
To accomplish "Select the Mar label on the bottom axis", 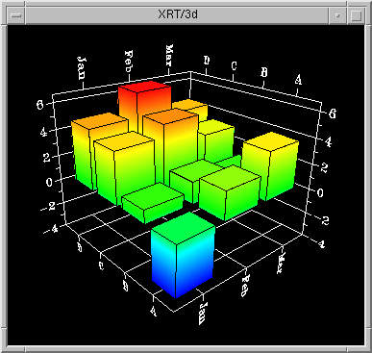I will tap(281, 263).
